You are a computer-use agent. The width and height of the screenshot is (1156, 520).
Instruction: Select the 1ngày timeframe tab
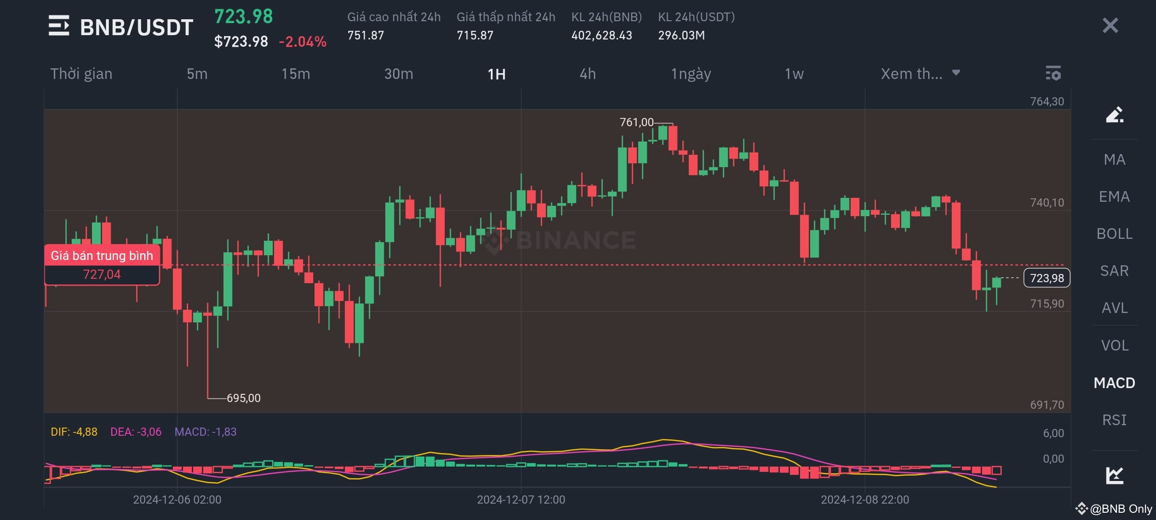pyautogui.click(x=690, y=74)
